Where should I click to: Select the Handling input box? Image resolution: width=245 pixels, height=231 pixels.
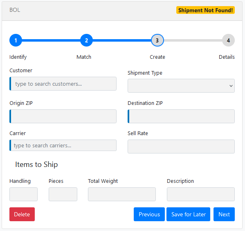click(x=23, y=194)
